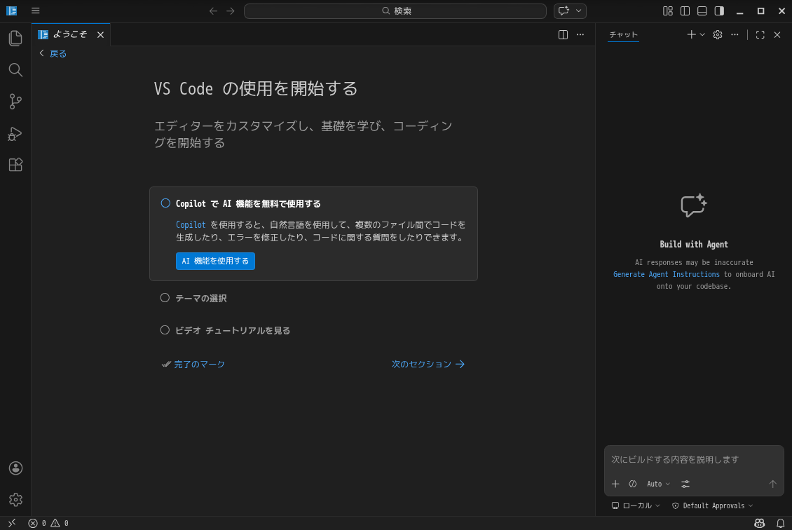Select the Copilot で AI 機能 step radio

[165, 203]
